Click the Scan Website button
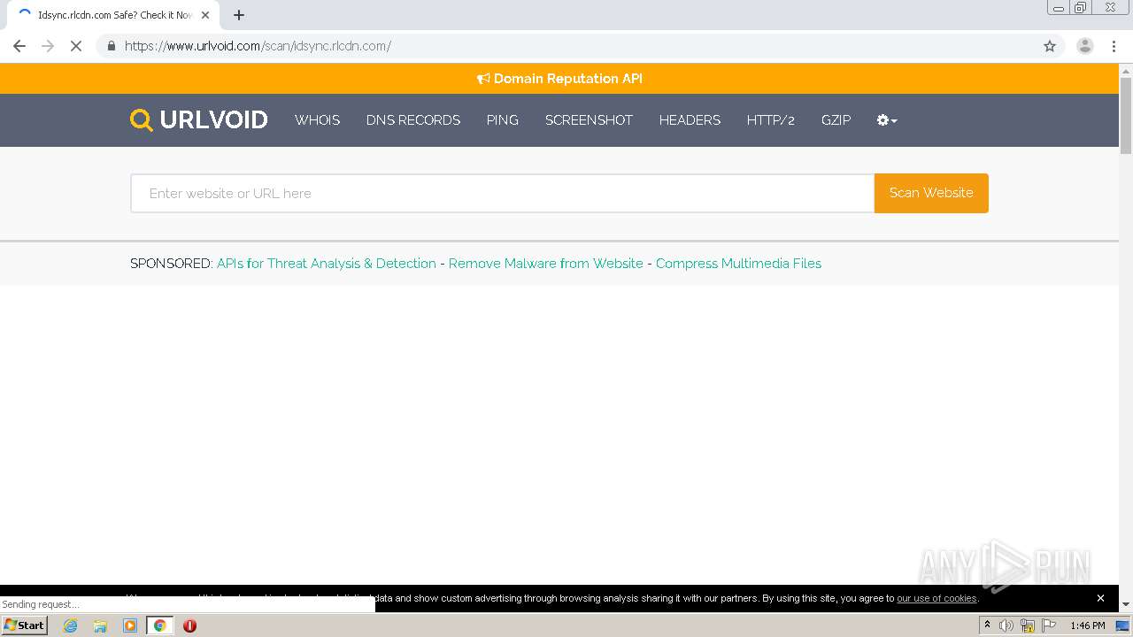The width and height of the screenshot is (1133, 637). tap(931, 193)
